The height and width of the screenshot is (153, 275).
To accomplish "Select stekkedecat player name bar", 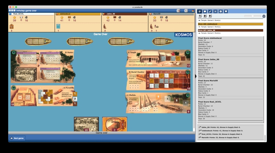I will pyautogui.click(x=78, y=14).
